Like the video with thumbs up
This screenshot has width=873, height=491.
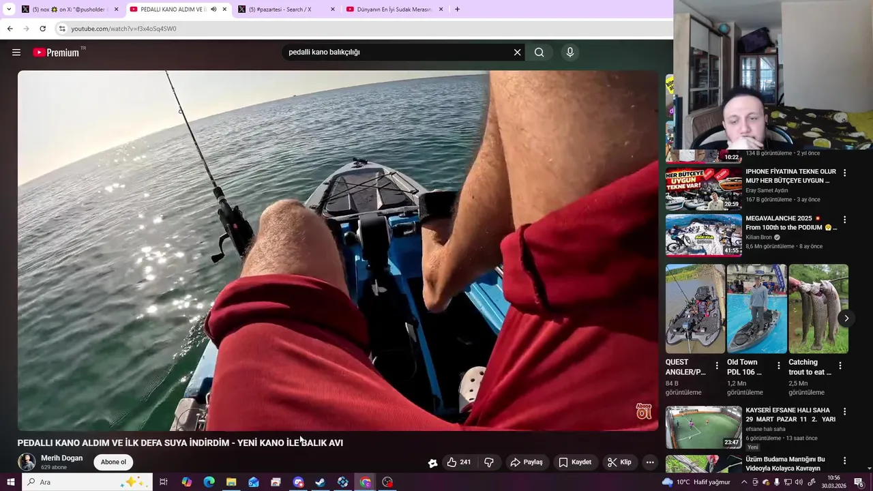pyautogui.click(x=458, y=462)
